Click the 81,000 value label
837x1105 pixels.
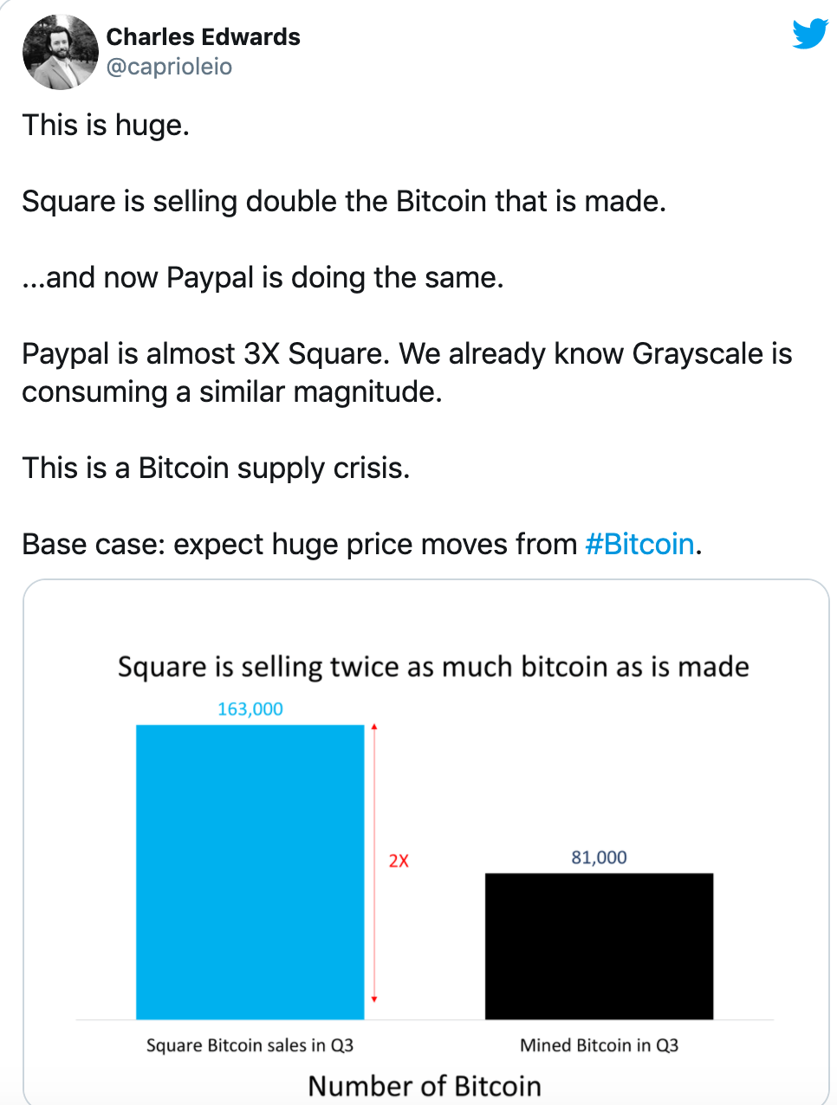click(x=599, y=857)
